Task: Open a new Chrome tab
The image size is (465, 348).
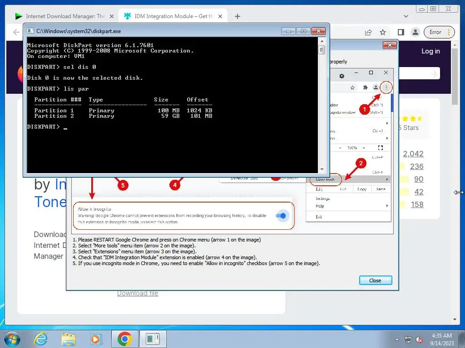Action: pos(237,16)
